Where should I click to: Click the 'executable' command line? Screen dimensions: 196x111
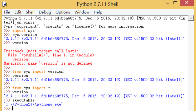(x=19, y=100)
